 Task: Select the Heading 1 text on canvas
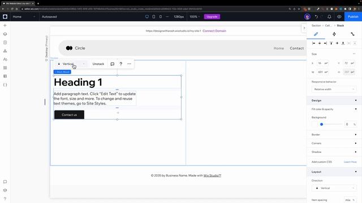(x=78, y=82)
